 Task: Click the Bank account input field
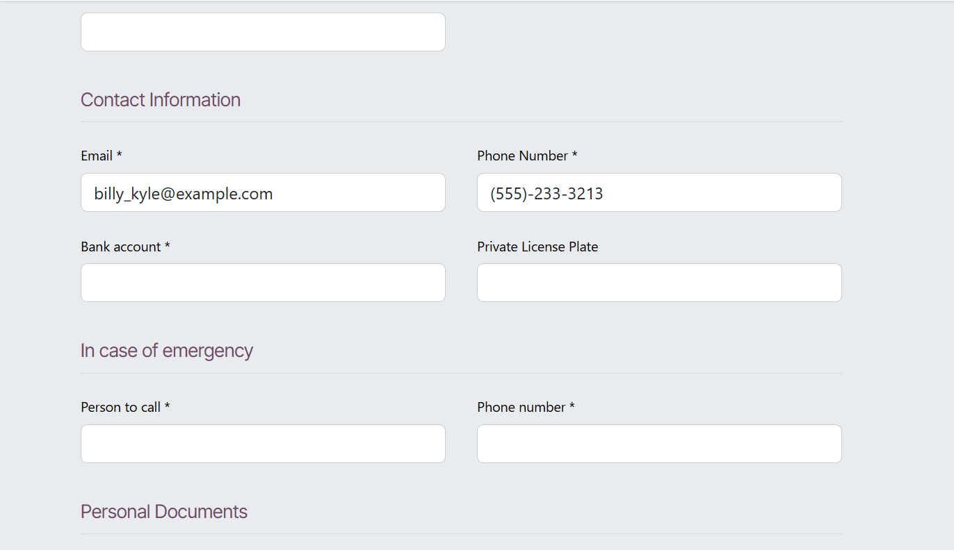click(263, 283)
